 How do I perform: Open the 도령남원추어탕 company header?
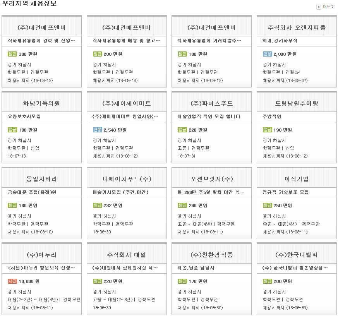(x=297, y=104)
